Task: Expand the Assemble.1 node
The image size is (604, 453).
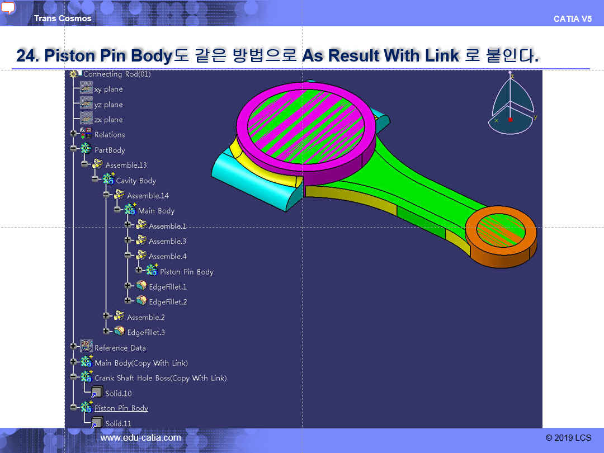Action: pos(128,226)
